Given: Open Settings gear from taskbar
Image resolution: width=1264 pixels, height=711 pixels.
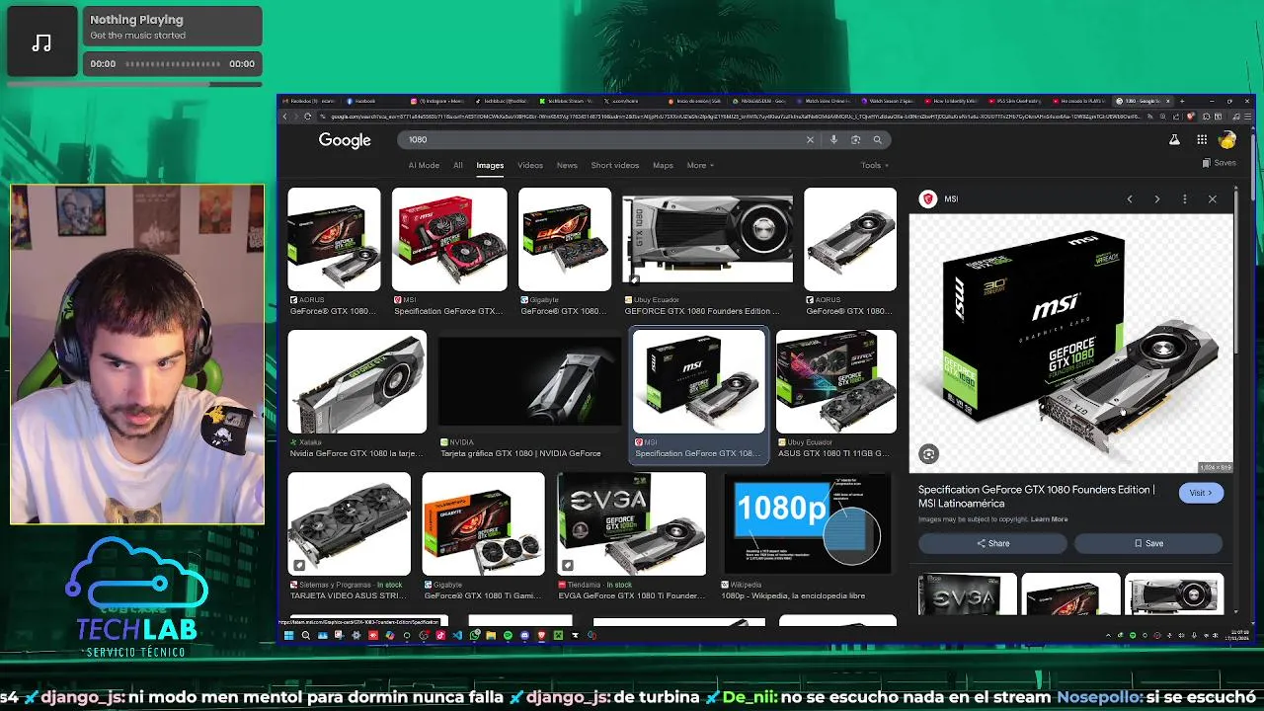Looking at the screenshot, I should (x=355, y=636).
